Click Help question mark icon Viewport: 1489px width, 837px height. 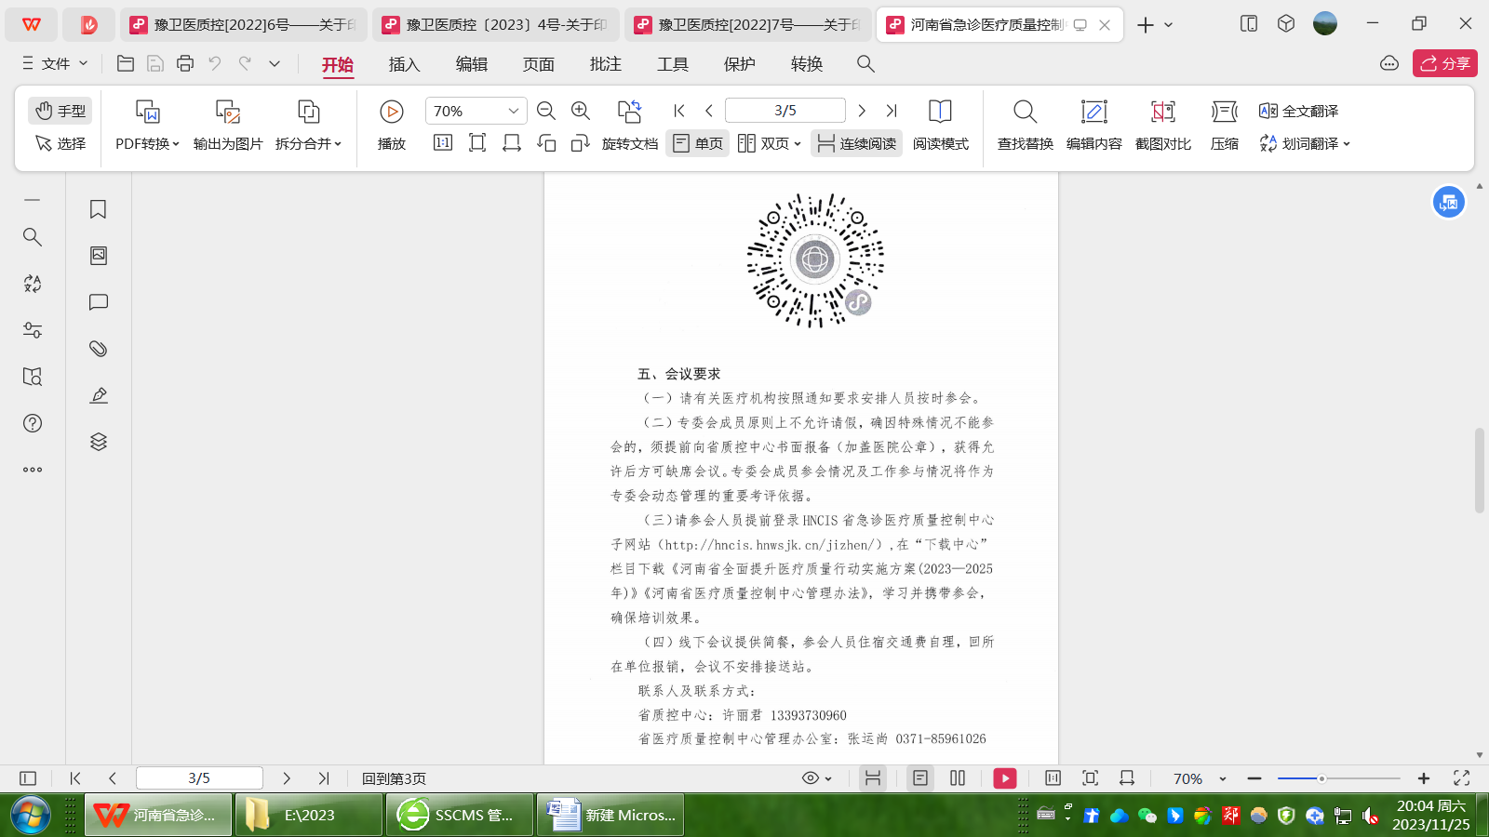point(33,423)
